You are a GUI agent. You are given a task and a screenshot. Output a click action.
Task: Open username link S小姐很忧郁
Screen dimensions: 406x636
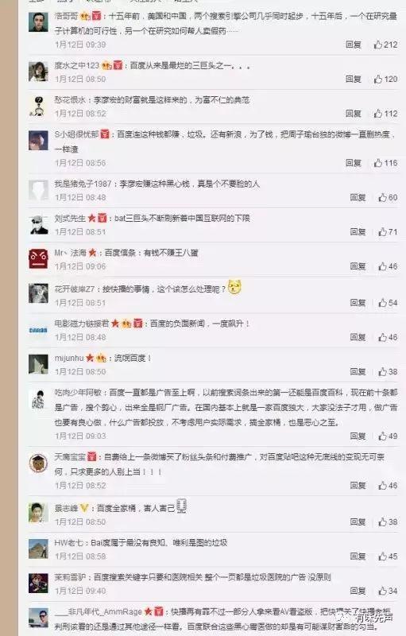pos(76,134)
